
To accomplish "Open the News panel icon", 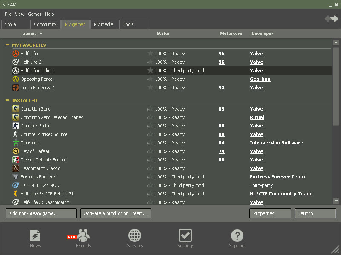I will click(35, 235).
